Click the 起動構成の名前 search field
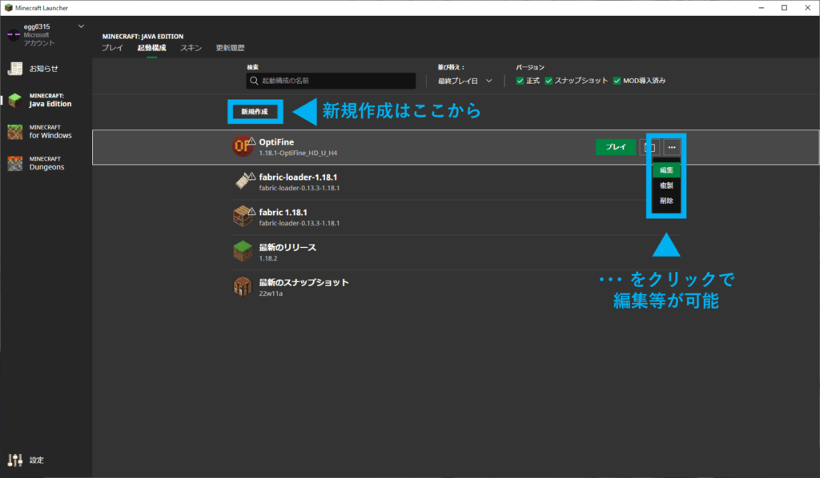Screen dimensions: 820x478 coord(331,81)
